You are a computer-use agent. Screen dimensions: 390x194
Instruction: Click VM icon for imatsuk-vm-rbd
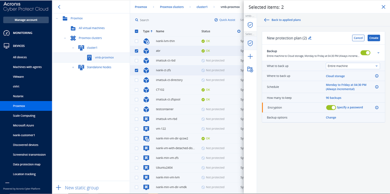tap(146, 119)
